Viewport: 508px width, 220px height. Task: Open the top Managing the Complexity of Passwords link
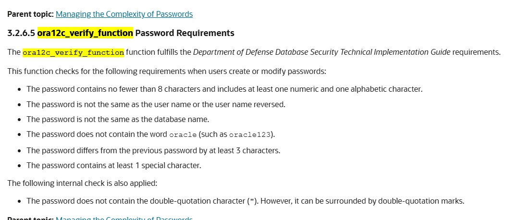click(x=124, y=14)
